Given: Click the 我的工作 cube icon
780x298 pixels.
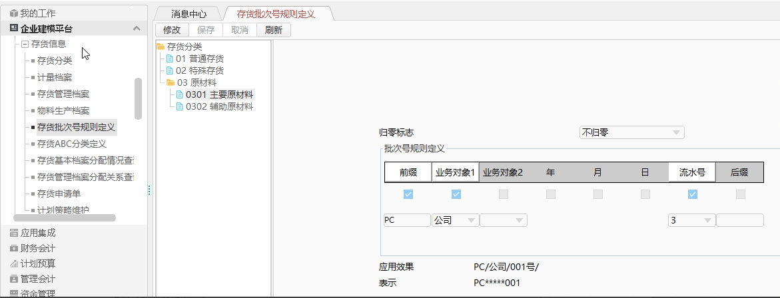Looking at the screenshot, I should pos(14,13).
